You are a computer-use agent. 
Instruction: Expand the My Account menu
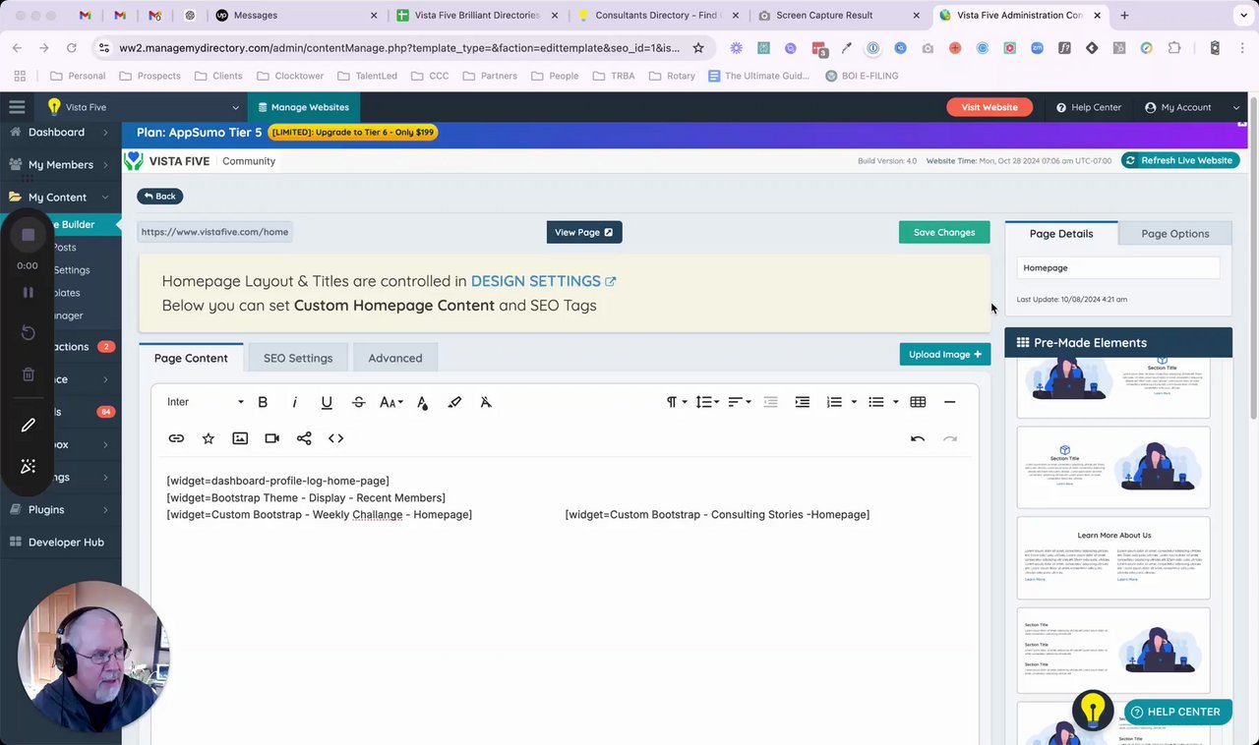[x=1192, y=107]
